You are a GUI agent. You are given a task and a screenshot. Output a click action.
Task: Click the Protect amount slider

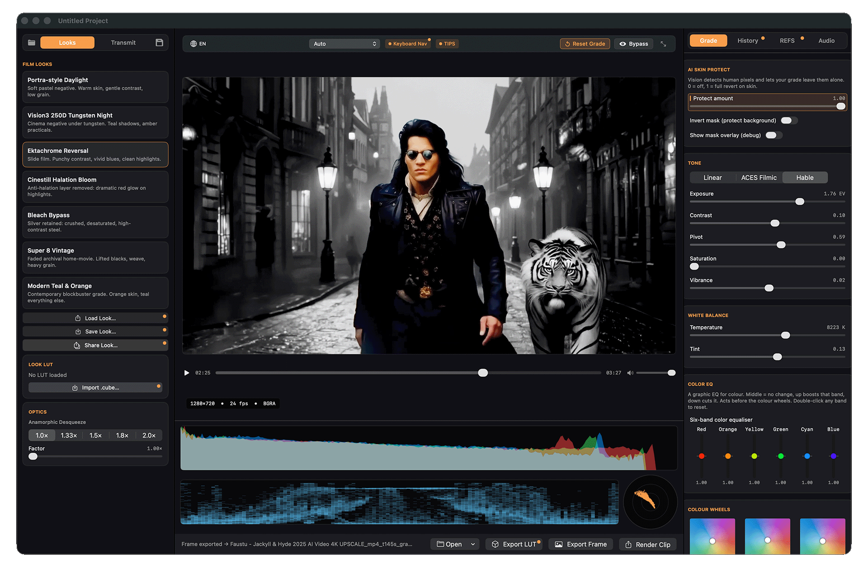pos(767,106)
